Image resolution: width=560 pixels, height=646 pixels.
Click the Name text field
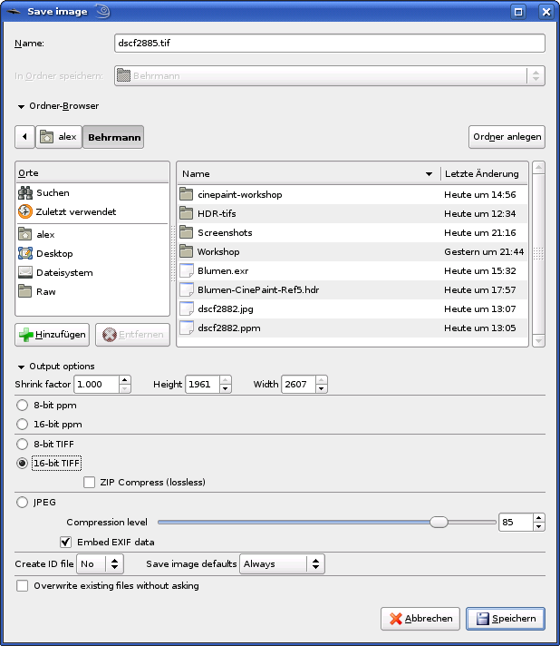pyautogui.click(x=329, y=43)
